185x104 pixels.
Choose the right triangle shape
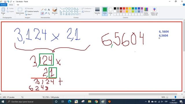coord(61,11)
